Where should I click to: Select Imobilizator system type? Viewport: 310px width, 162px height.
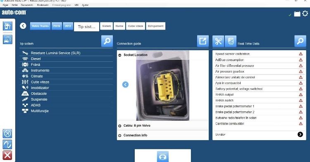coord(66,88)
